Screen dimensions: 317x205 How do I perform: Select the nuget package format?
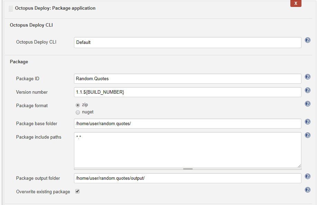pyautogui.click(x=78, y=112)
